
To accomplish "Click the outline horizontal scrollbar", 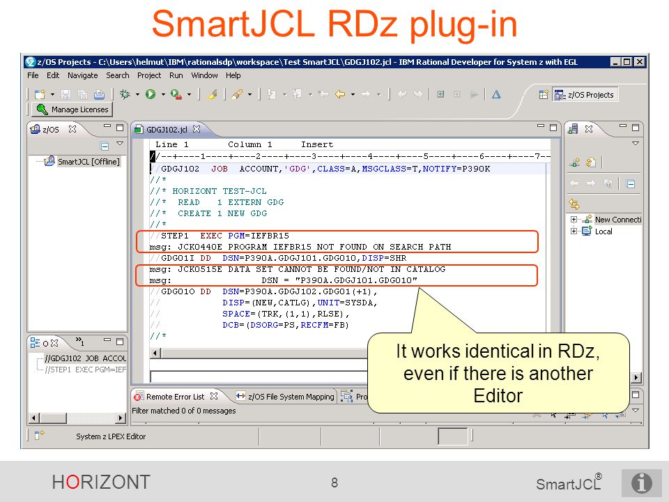I will pos(77,418).
